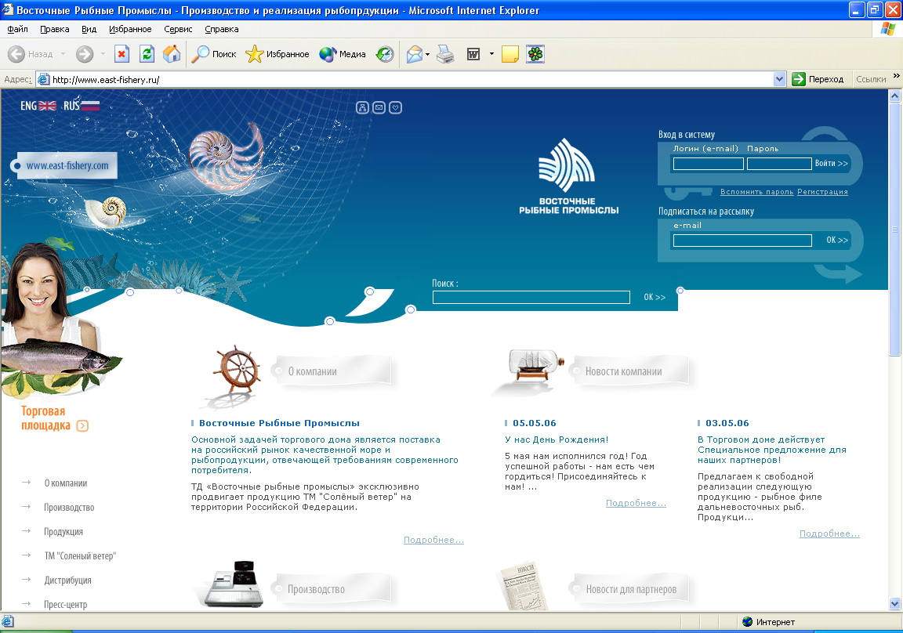
Task: Click into the Поиск search field
Action: [531, 298]
